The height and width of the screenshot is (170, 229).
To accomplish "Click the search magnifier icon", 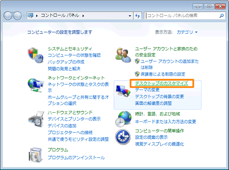I will click(222, 16).
